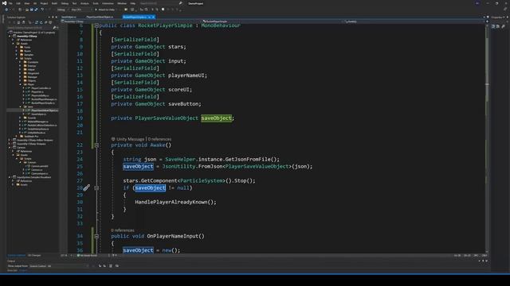The height and width of the screenshot is (286, 510).
Task: Switch to SaveHelper.cs tab
Action: 69,17
